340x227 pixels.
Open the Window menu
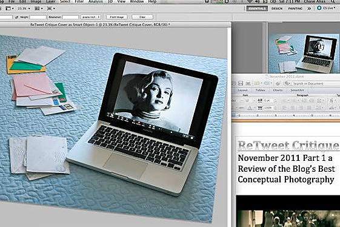(136, 2)
